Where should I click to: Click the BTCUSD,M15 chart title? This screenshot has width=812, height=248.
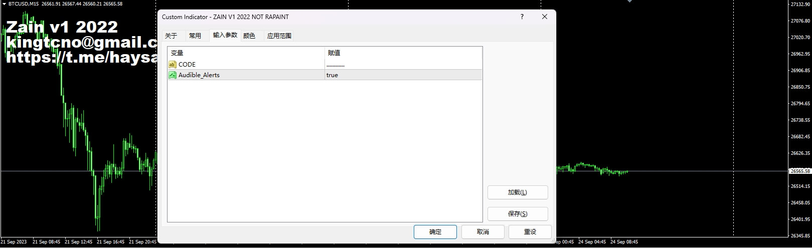[x=24, y=4]
